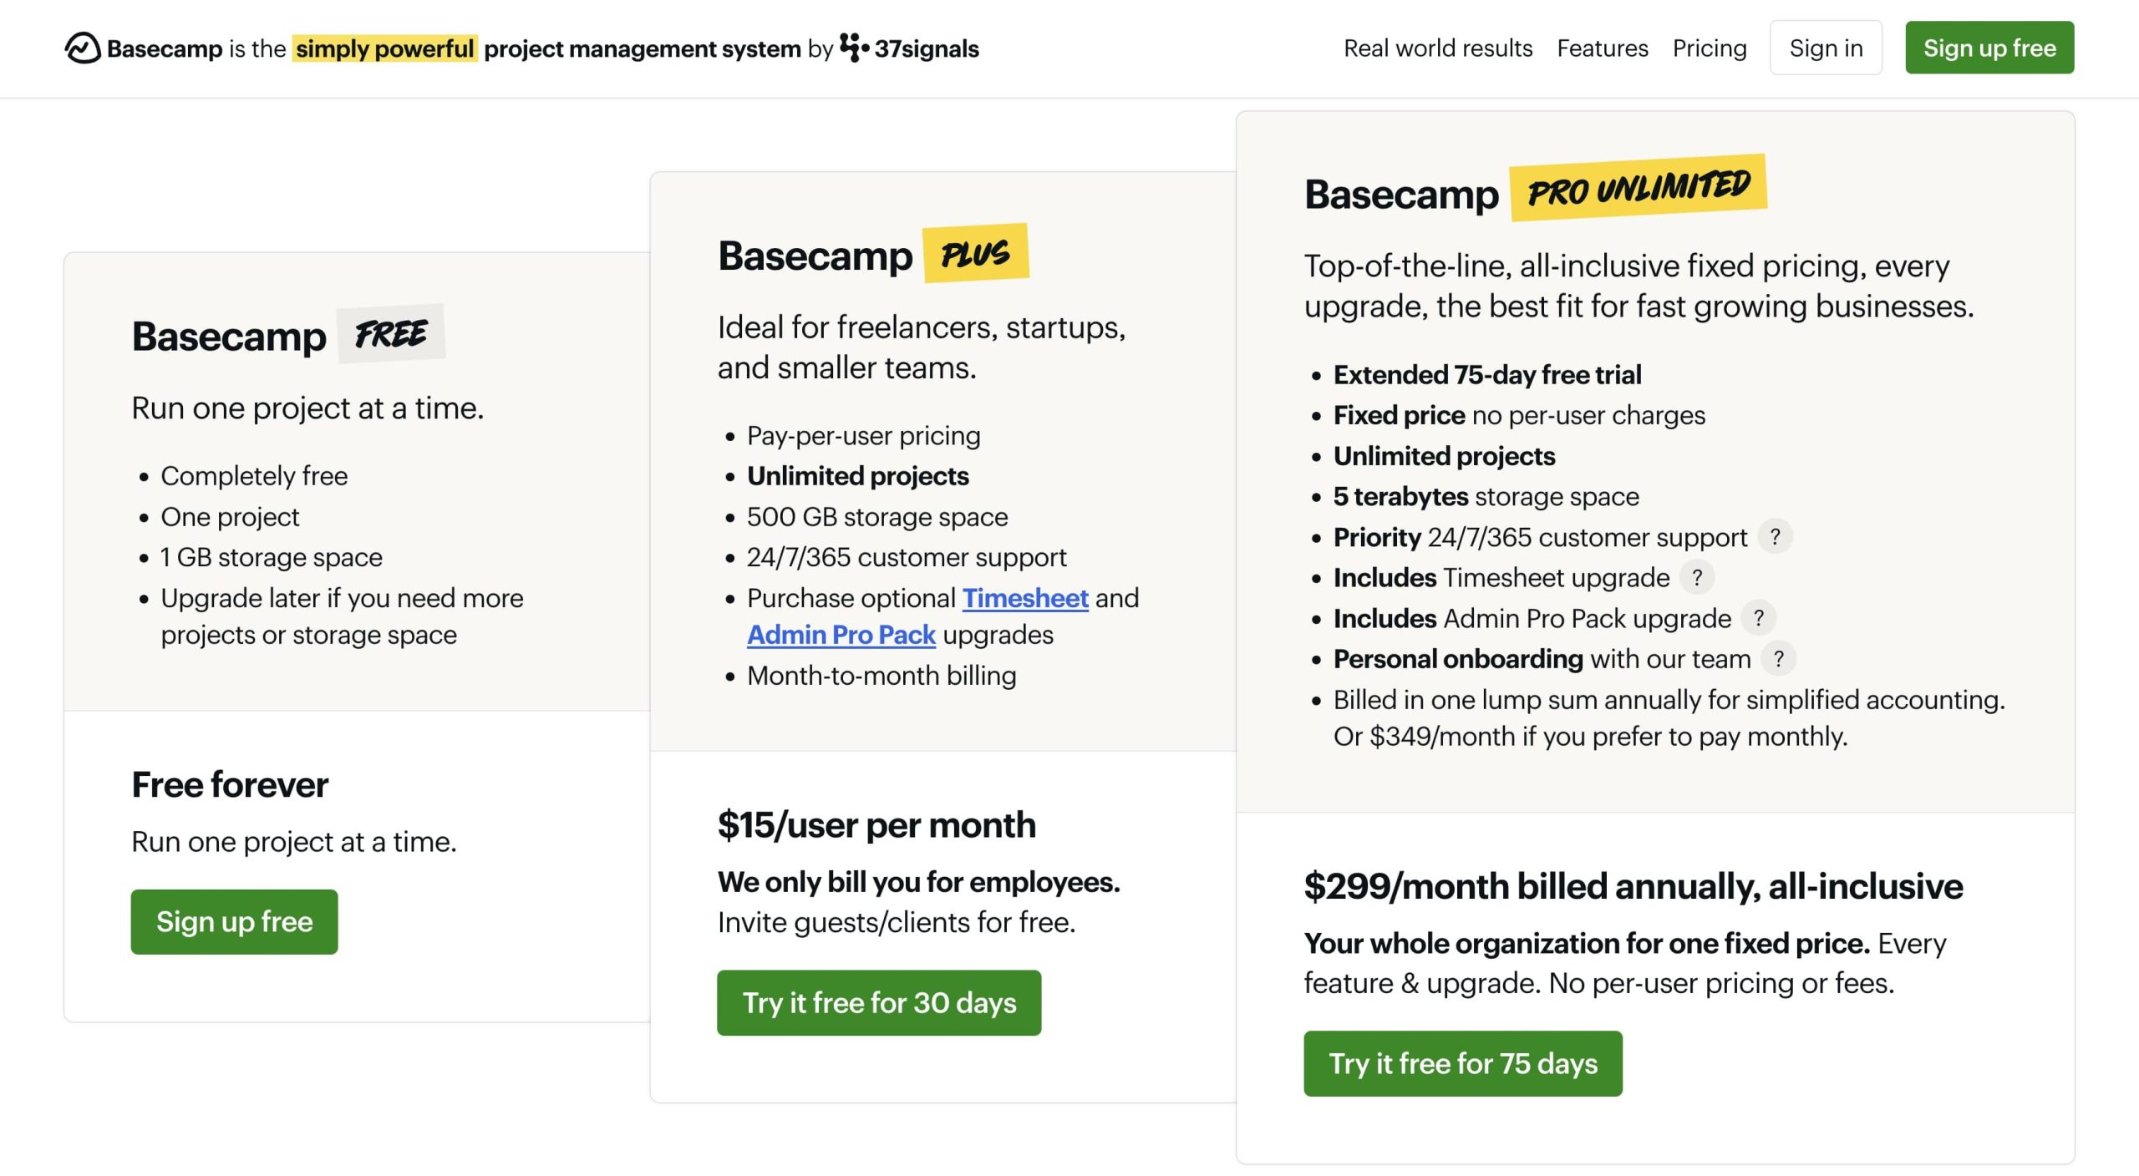Screen dimensions: 2139x1176
Task: Click Sign up free in Free plan card
Action: pos(235,922)
